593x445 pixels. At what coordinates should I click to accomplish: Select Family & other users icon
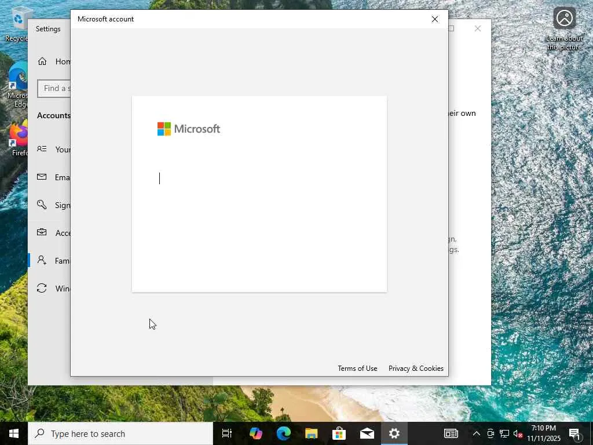(x=42, y=260)
